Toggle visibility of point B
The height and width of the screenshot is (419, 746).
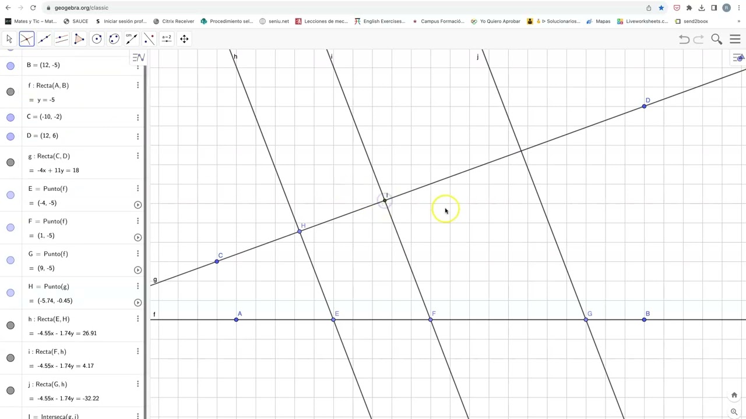(10, 66)
